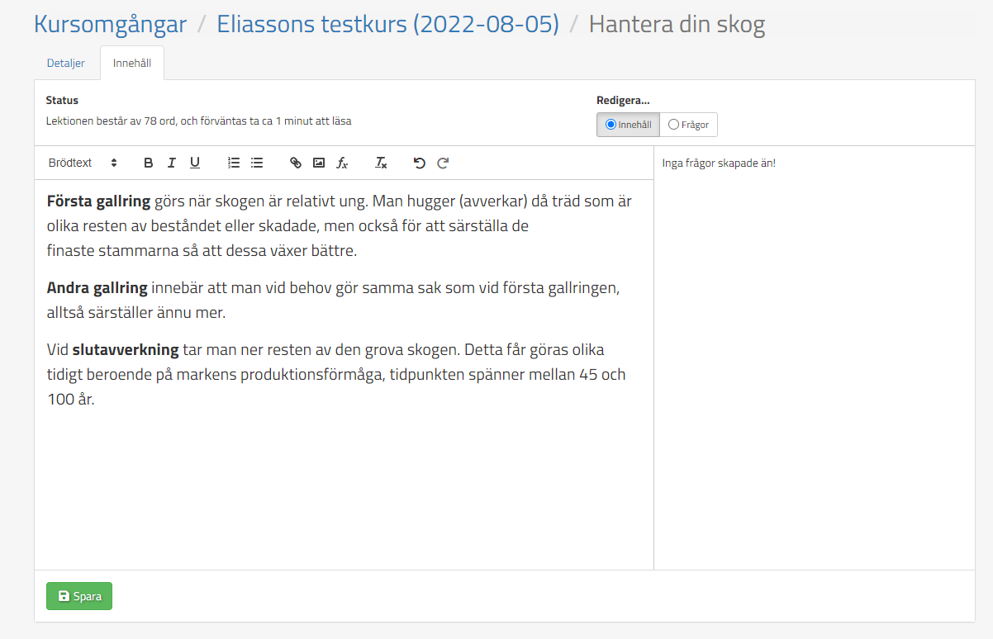The image size is (993, 639).
Task: Clear text formatting
Action: 381,163
